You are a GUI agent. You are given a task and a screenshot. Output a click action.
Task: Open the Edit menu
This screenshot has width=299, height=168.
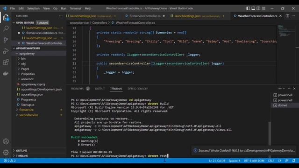21,8
